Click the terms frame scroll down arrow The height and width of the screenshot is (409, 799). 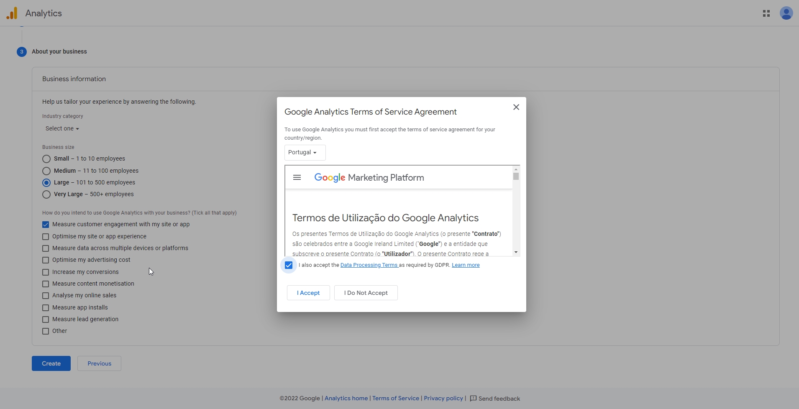point(516,252)
